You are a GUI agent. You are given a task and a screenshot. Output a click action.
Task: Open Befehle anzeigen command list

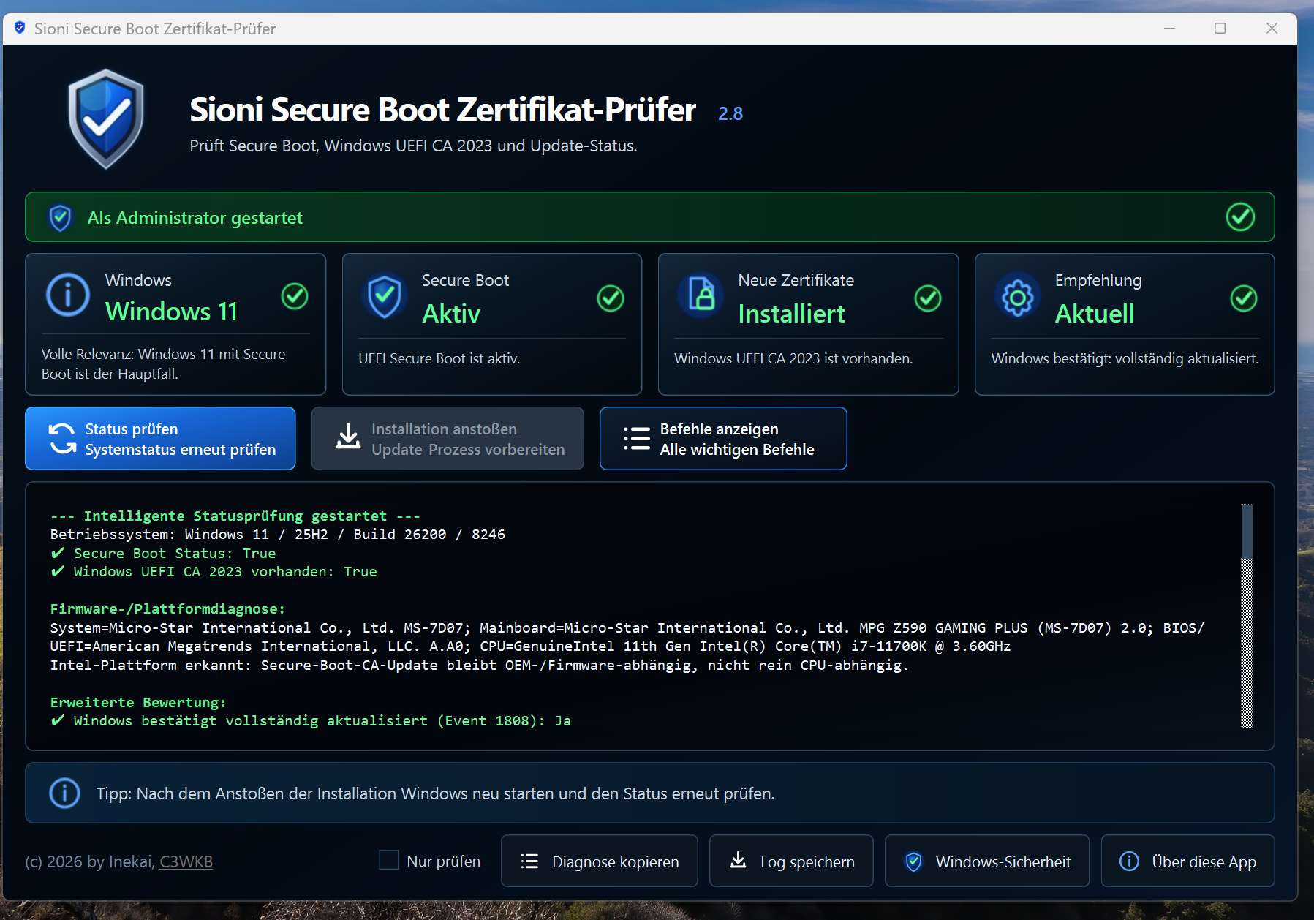(x=722, y=439)
